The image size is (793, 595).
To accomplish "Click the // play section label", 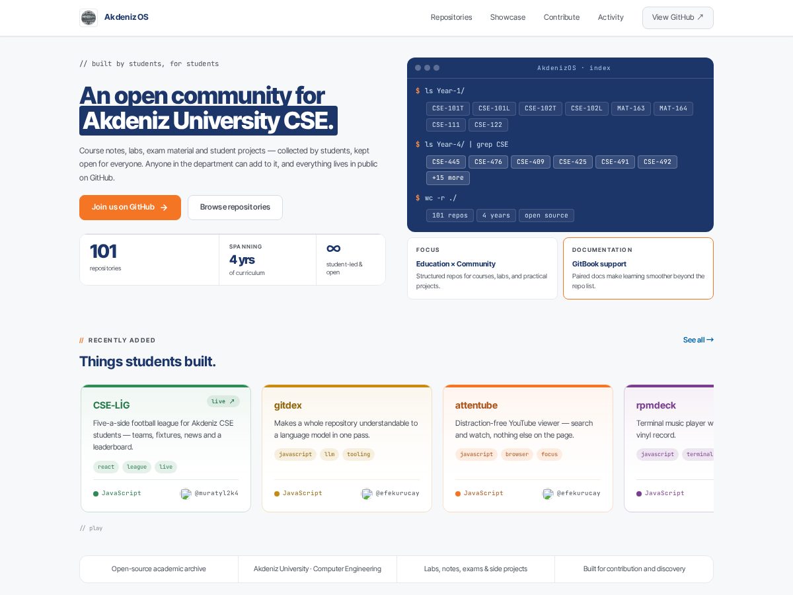I will tap(91, 528).
